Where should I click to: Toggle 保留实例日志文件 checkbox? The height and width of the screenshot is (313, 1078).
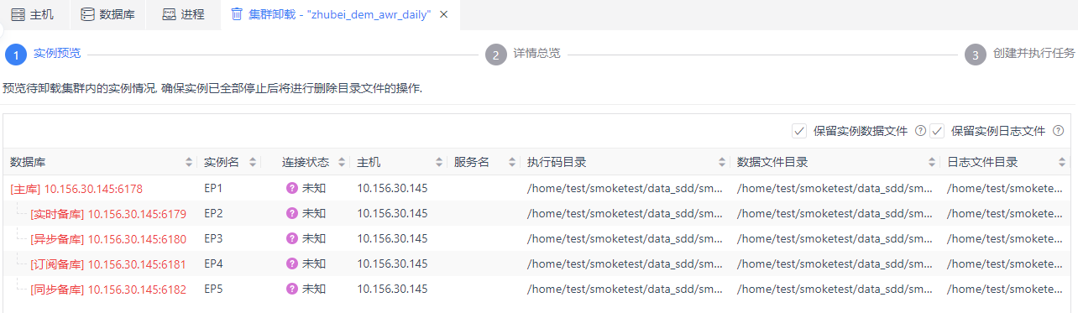click(937, 131)
